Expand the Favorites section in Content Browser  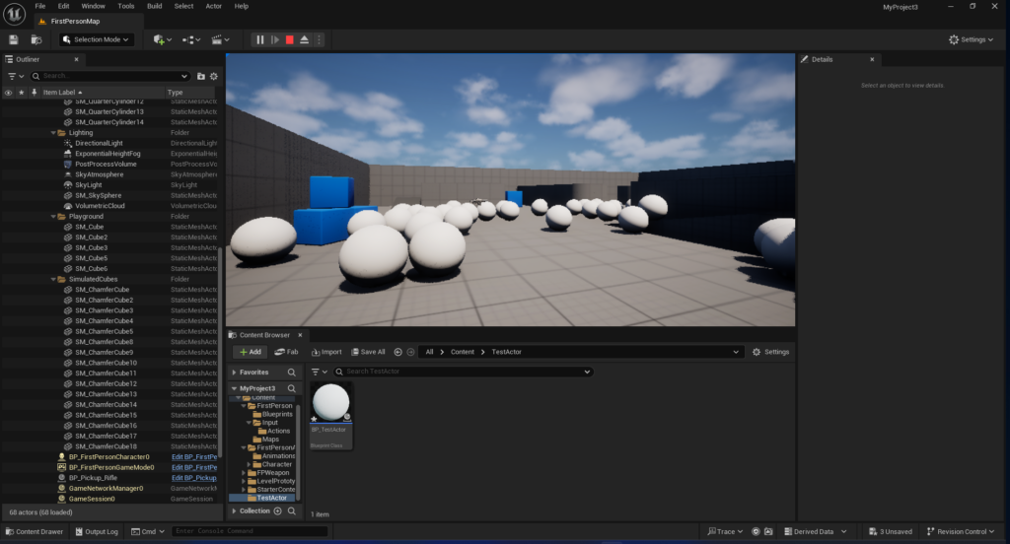point(234,373)
